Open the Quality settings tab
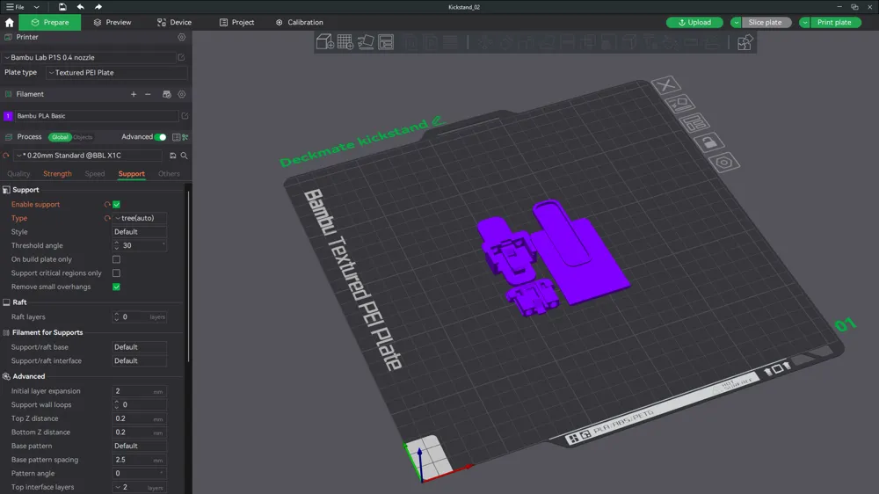Screen dimensions: 879x494 (18, 174)
